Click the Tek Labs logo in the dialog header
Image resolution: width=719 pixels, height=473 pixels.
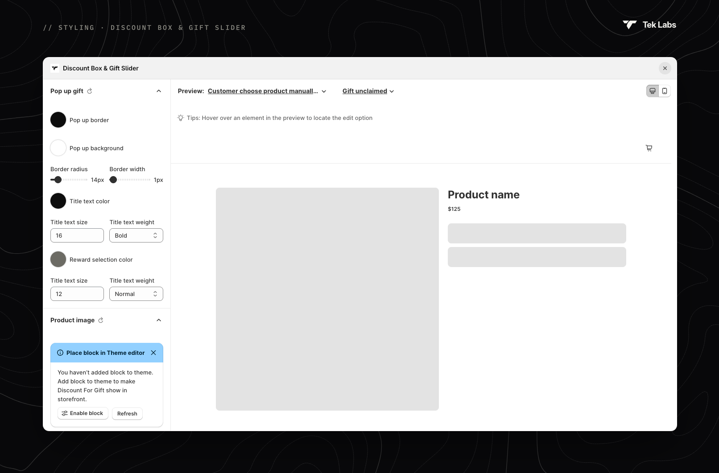pyautogui.click(x=55, y=68)
